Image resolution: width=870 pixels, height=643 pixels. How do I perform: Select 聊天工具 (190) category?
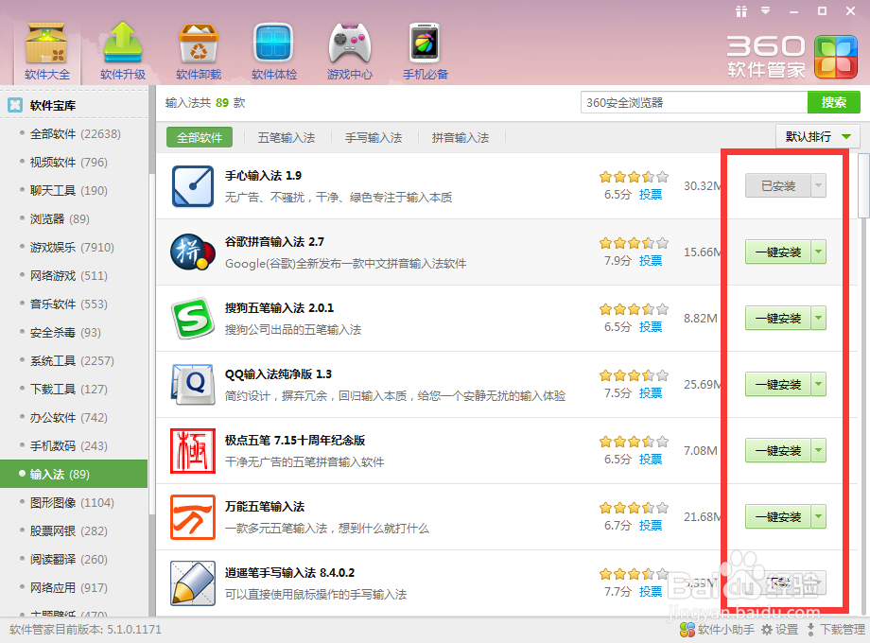[x=74, y=190]
